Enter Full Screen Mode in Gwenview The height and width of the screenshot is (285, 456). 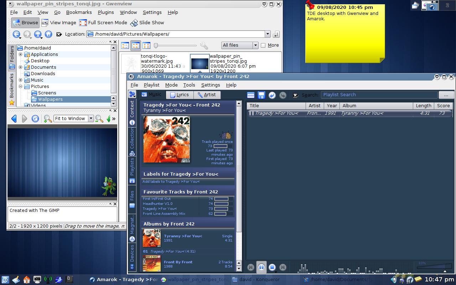pyautogui.click(x=103, y=22)
